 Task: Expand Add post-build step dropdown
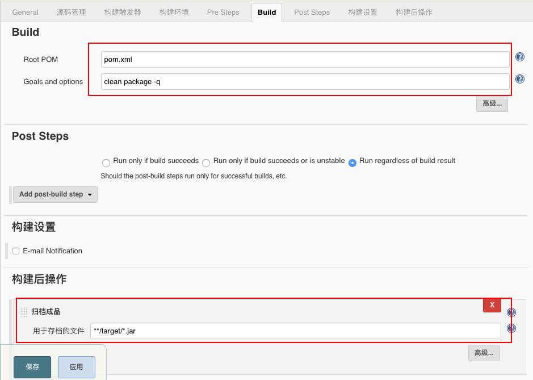point(56,194)
